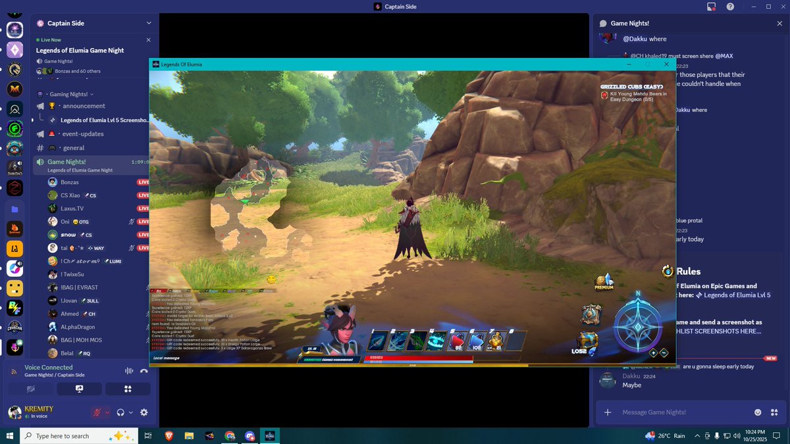Viewport: 790px width, 444px height.
Task: Click the character portrait in game HUD
Action: pos(341,329)
